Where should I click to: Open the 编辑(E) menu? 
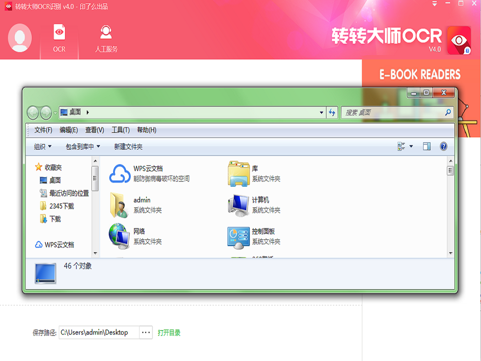coord(69,130)
